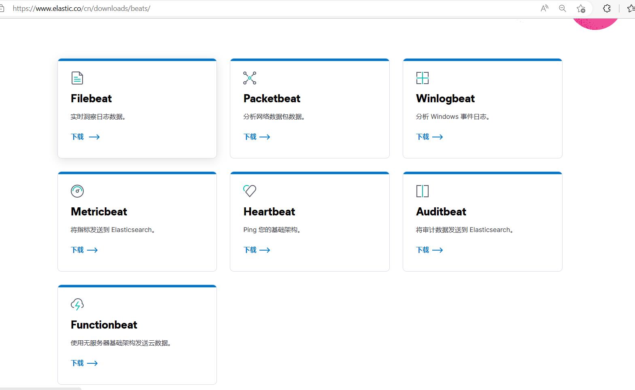
Task: Click the Auditbeat heading
Action: [441, 212]
